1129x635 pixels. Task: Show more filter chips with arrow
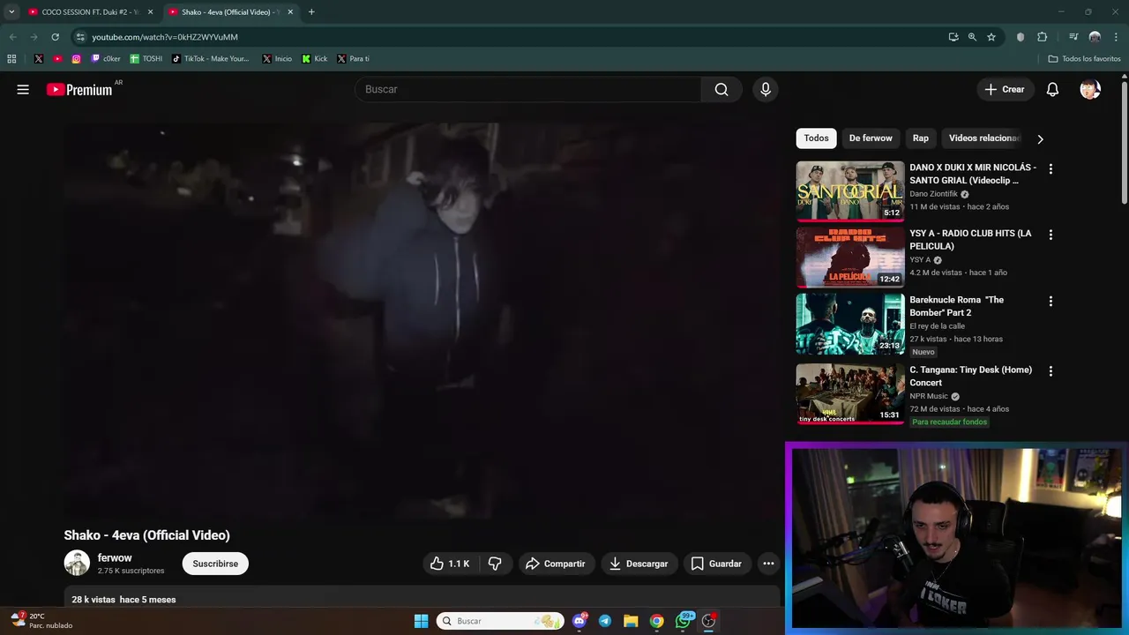click(1040, 138)
